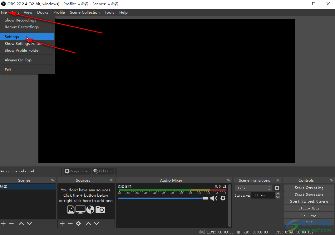
Task: Move scene down arrow
Action: 29,223
